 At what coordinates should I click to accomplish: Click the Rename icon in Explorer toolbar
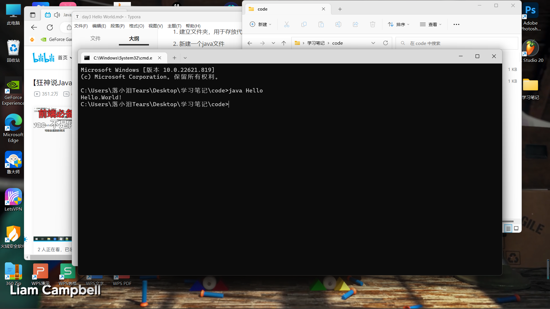pos(338,25)
